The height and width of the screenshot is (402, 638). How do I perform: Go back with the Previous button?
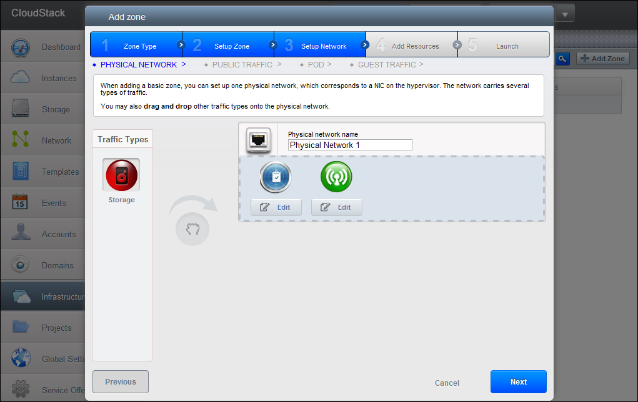(121, 382)
